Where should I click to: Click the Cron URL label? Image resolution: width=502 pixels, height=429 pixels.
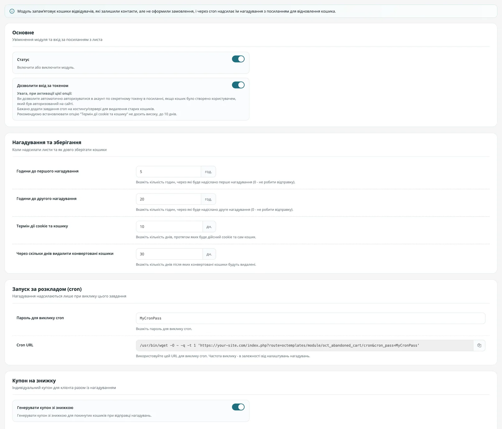[x=25, y=345]
